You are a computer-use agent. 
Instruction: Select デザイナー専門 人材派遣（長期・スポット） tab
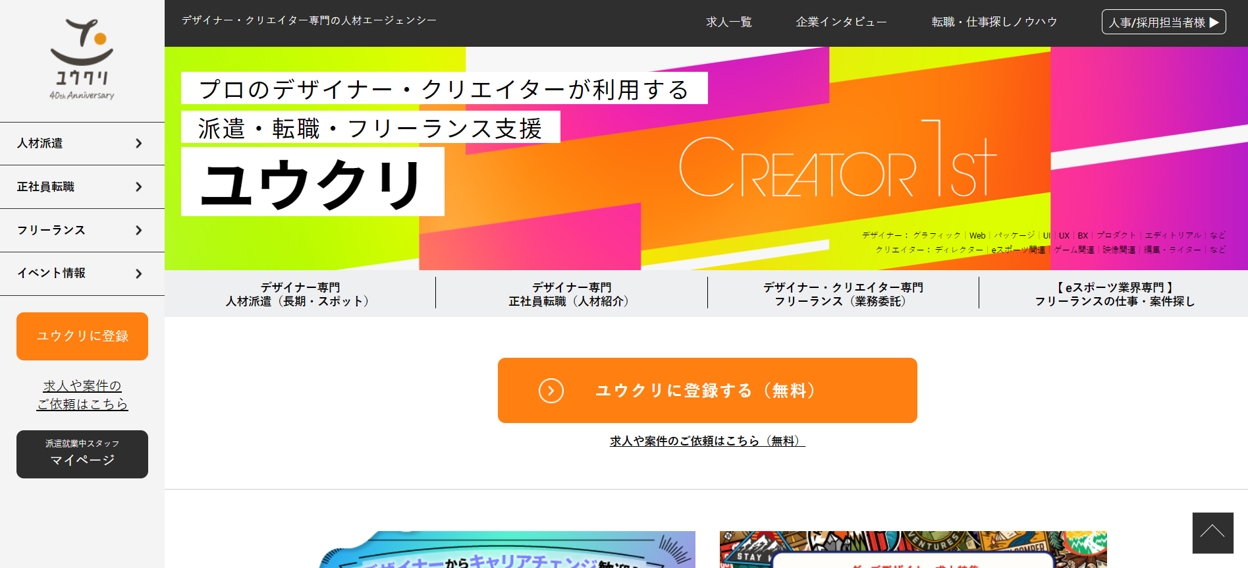(300, 294)
